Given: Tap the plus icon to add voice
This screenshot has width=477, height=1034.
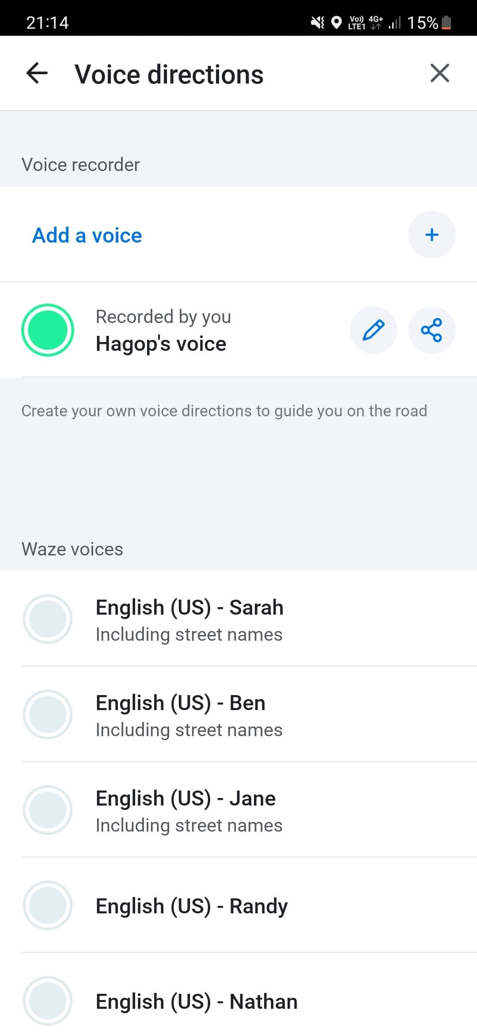Looking at the screenshot, I should [x=432, y=235].
